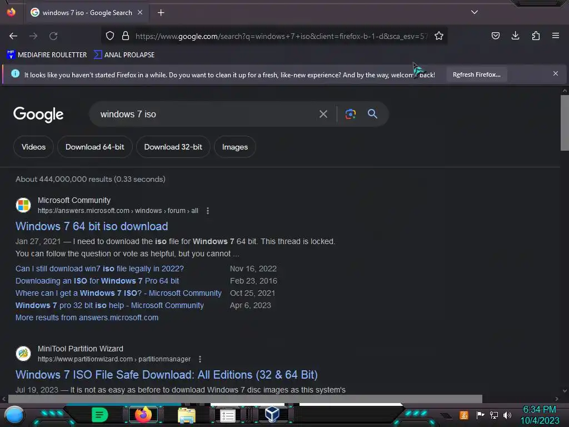Open more options for the MiniTool result

[199, 359]
